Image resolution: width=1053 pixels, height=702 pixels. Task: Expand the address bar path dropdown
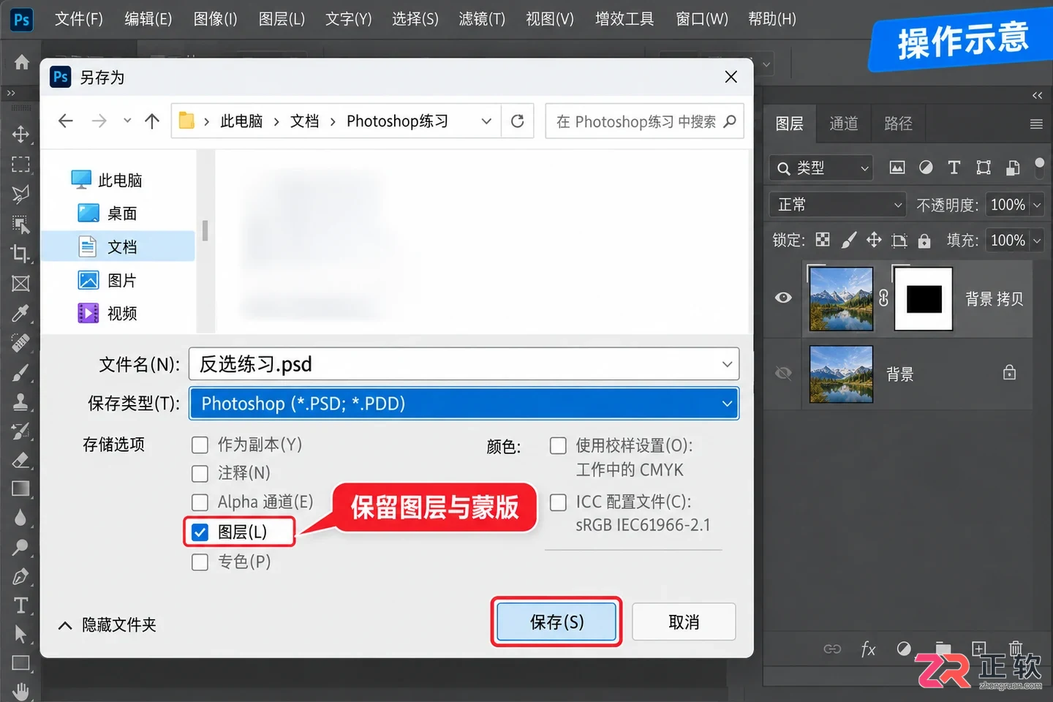(x=486, y=121)
